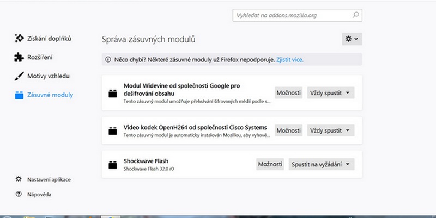
Task: Click Možnosti for the OpenH264 codec
Action: coord(289,130)
